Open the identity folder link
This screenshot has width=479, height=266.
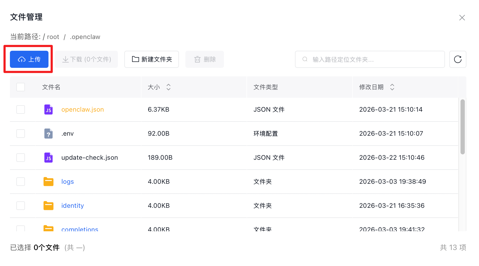tap(72, 206)
